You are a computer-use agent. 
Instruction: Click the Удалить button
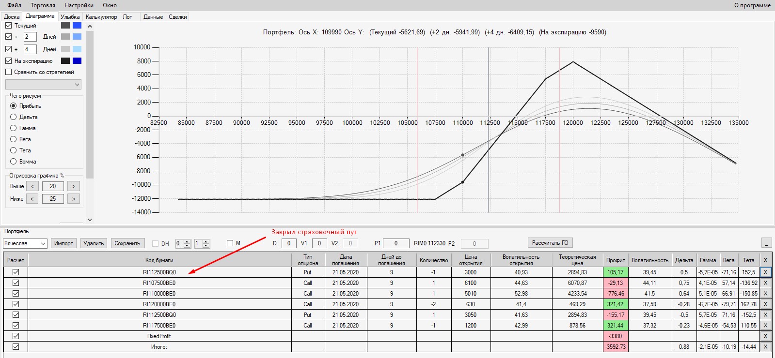[x=94, y=243]
